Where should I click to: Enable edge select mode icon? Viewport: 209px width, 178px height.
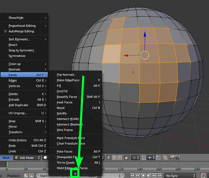(114, 158)
